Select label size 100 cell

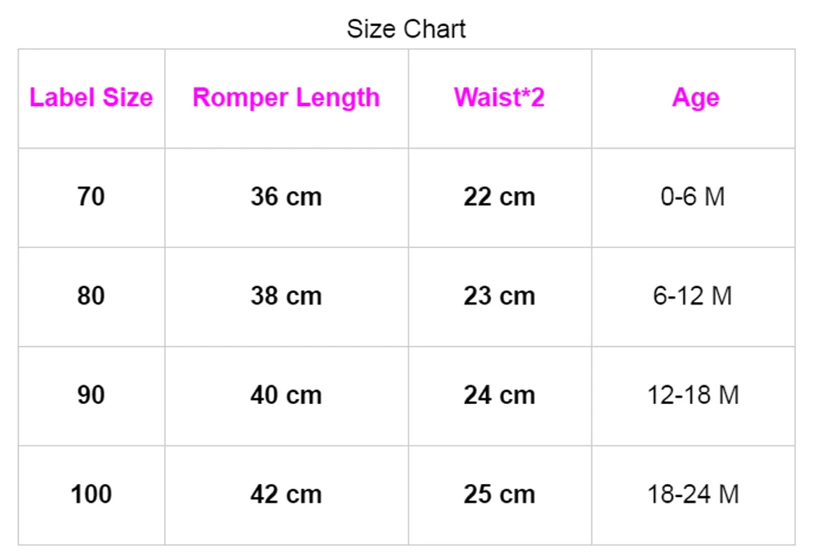[x=91, y=494]
